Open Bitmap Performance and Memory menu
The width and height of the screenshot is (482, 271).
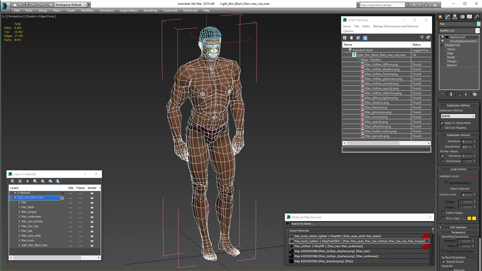click(x=396, y=26)
